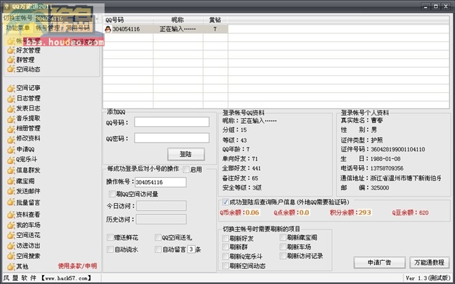Viewport: 455px width, 284px height.
Task: Check the 刷新群 checkbox
Action: pos(225,247)
